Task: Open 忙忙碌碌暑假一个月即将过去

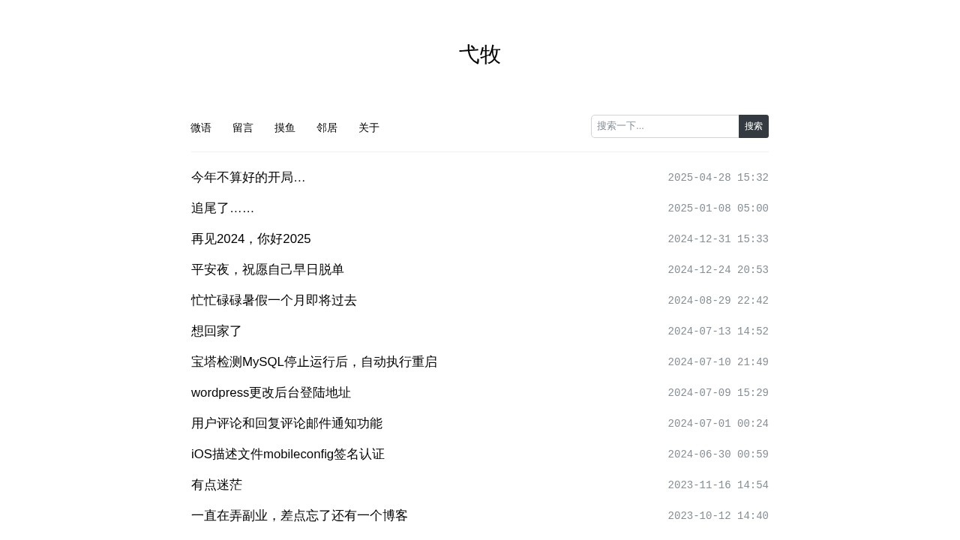Action: point(274,300)
